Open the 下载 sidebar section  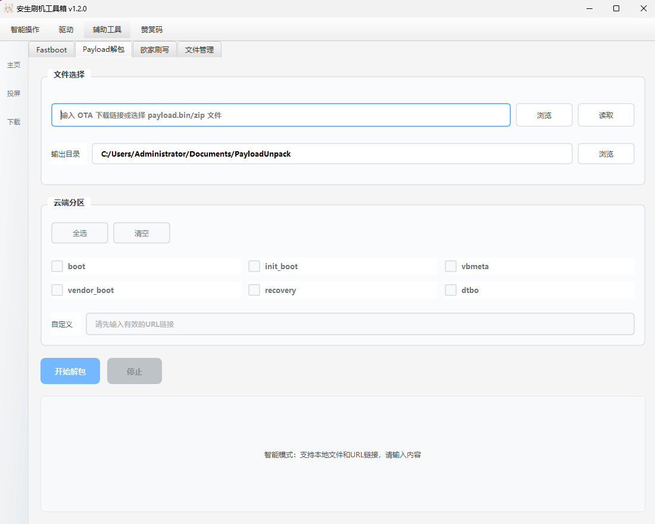13,121
